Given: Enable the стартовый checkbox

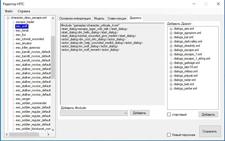Looking at the screenshot, I should (x=169, y=115).
